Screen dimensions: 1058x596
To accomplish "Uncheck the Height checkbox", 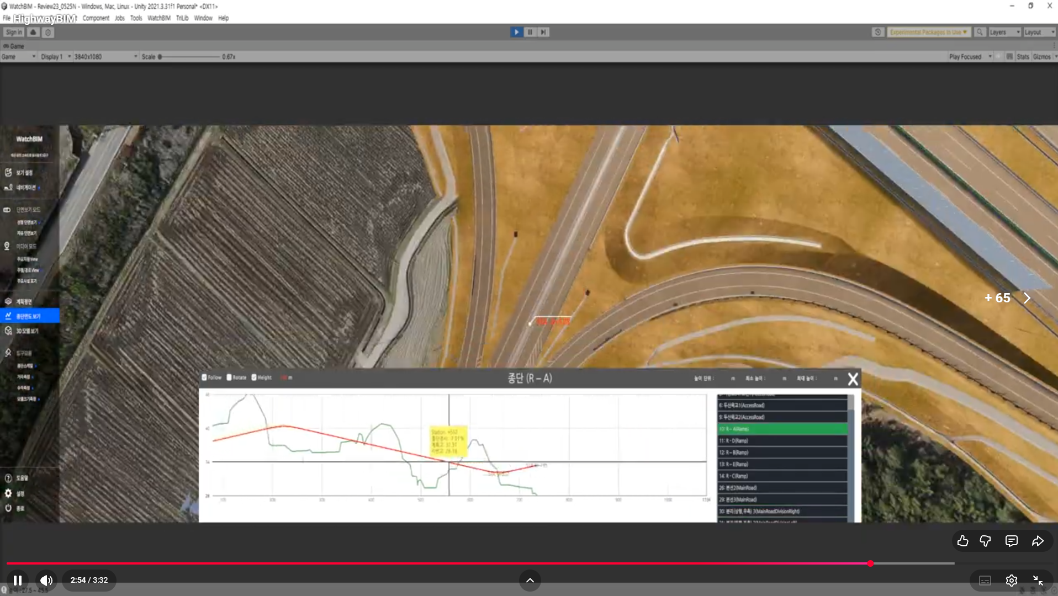I will point(254,377).
